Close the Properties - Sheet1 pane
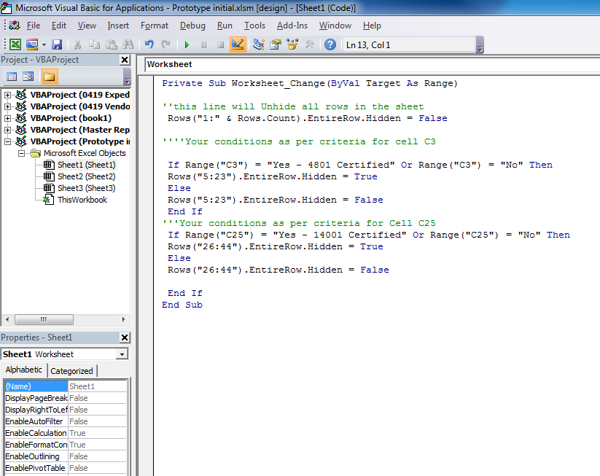600x476 pixels. 125,338
